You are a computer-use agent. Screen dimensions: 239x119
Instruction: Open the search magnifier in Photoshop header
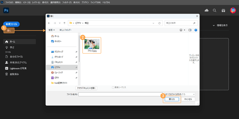pos(214,10)
